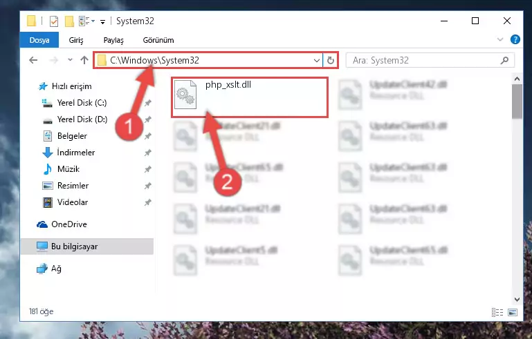Click the php_xslt.dll gear file icon
The image size is (532, 339).
(185, 95)
